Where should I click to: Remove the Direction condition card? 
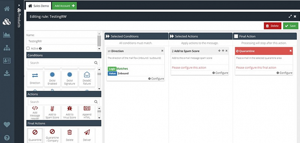pyautogui.click(x=162, y=51)
